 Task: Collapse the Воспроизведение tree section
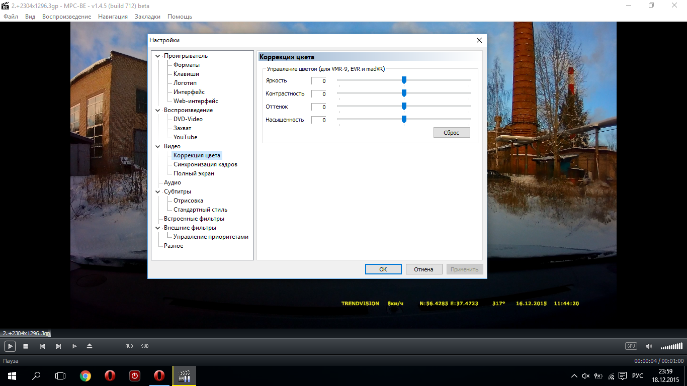click(158, 110)
